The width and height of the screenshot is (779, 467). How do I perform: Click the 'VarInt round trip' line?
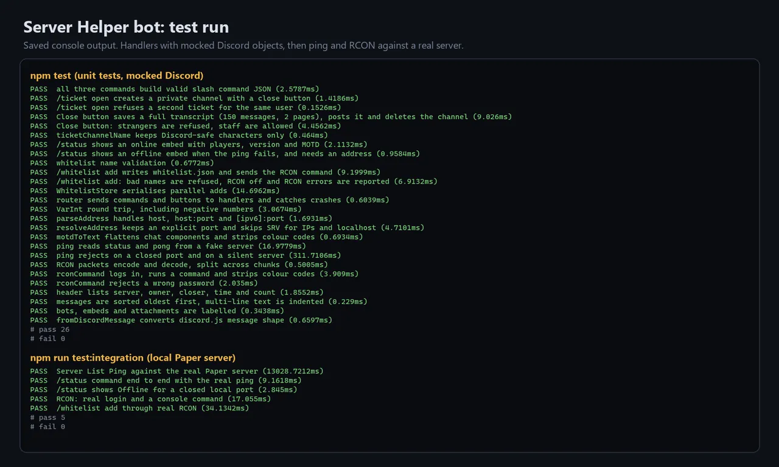[166, 209]
